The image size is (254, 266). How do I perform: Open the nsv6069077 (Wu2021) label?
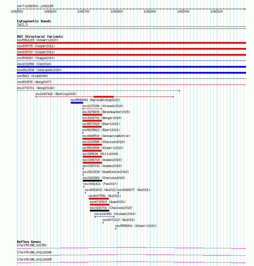click(134, 190)
